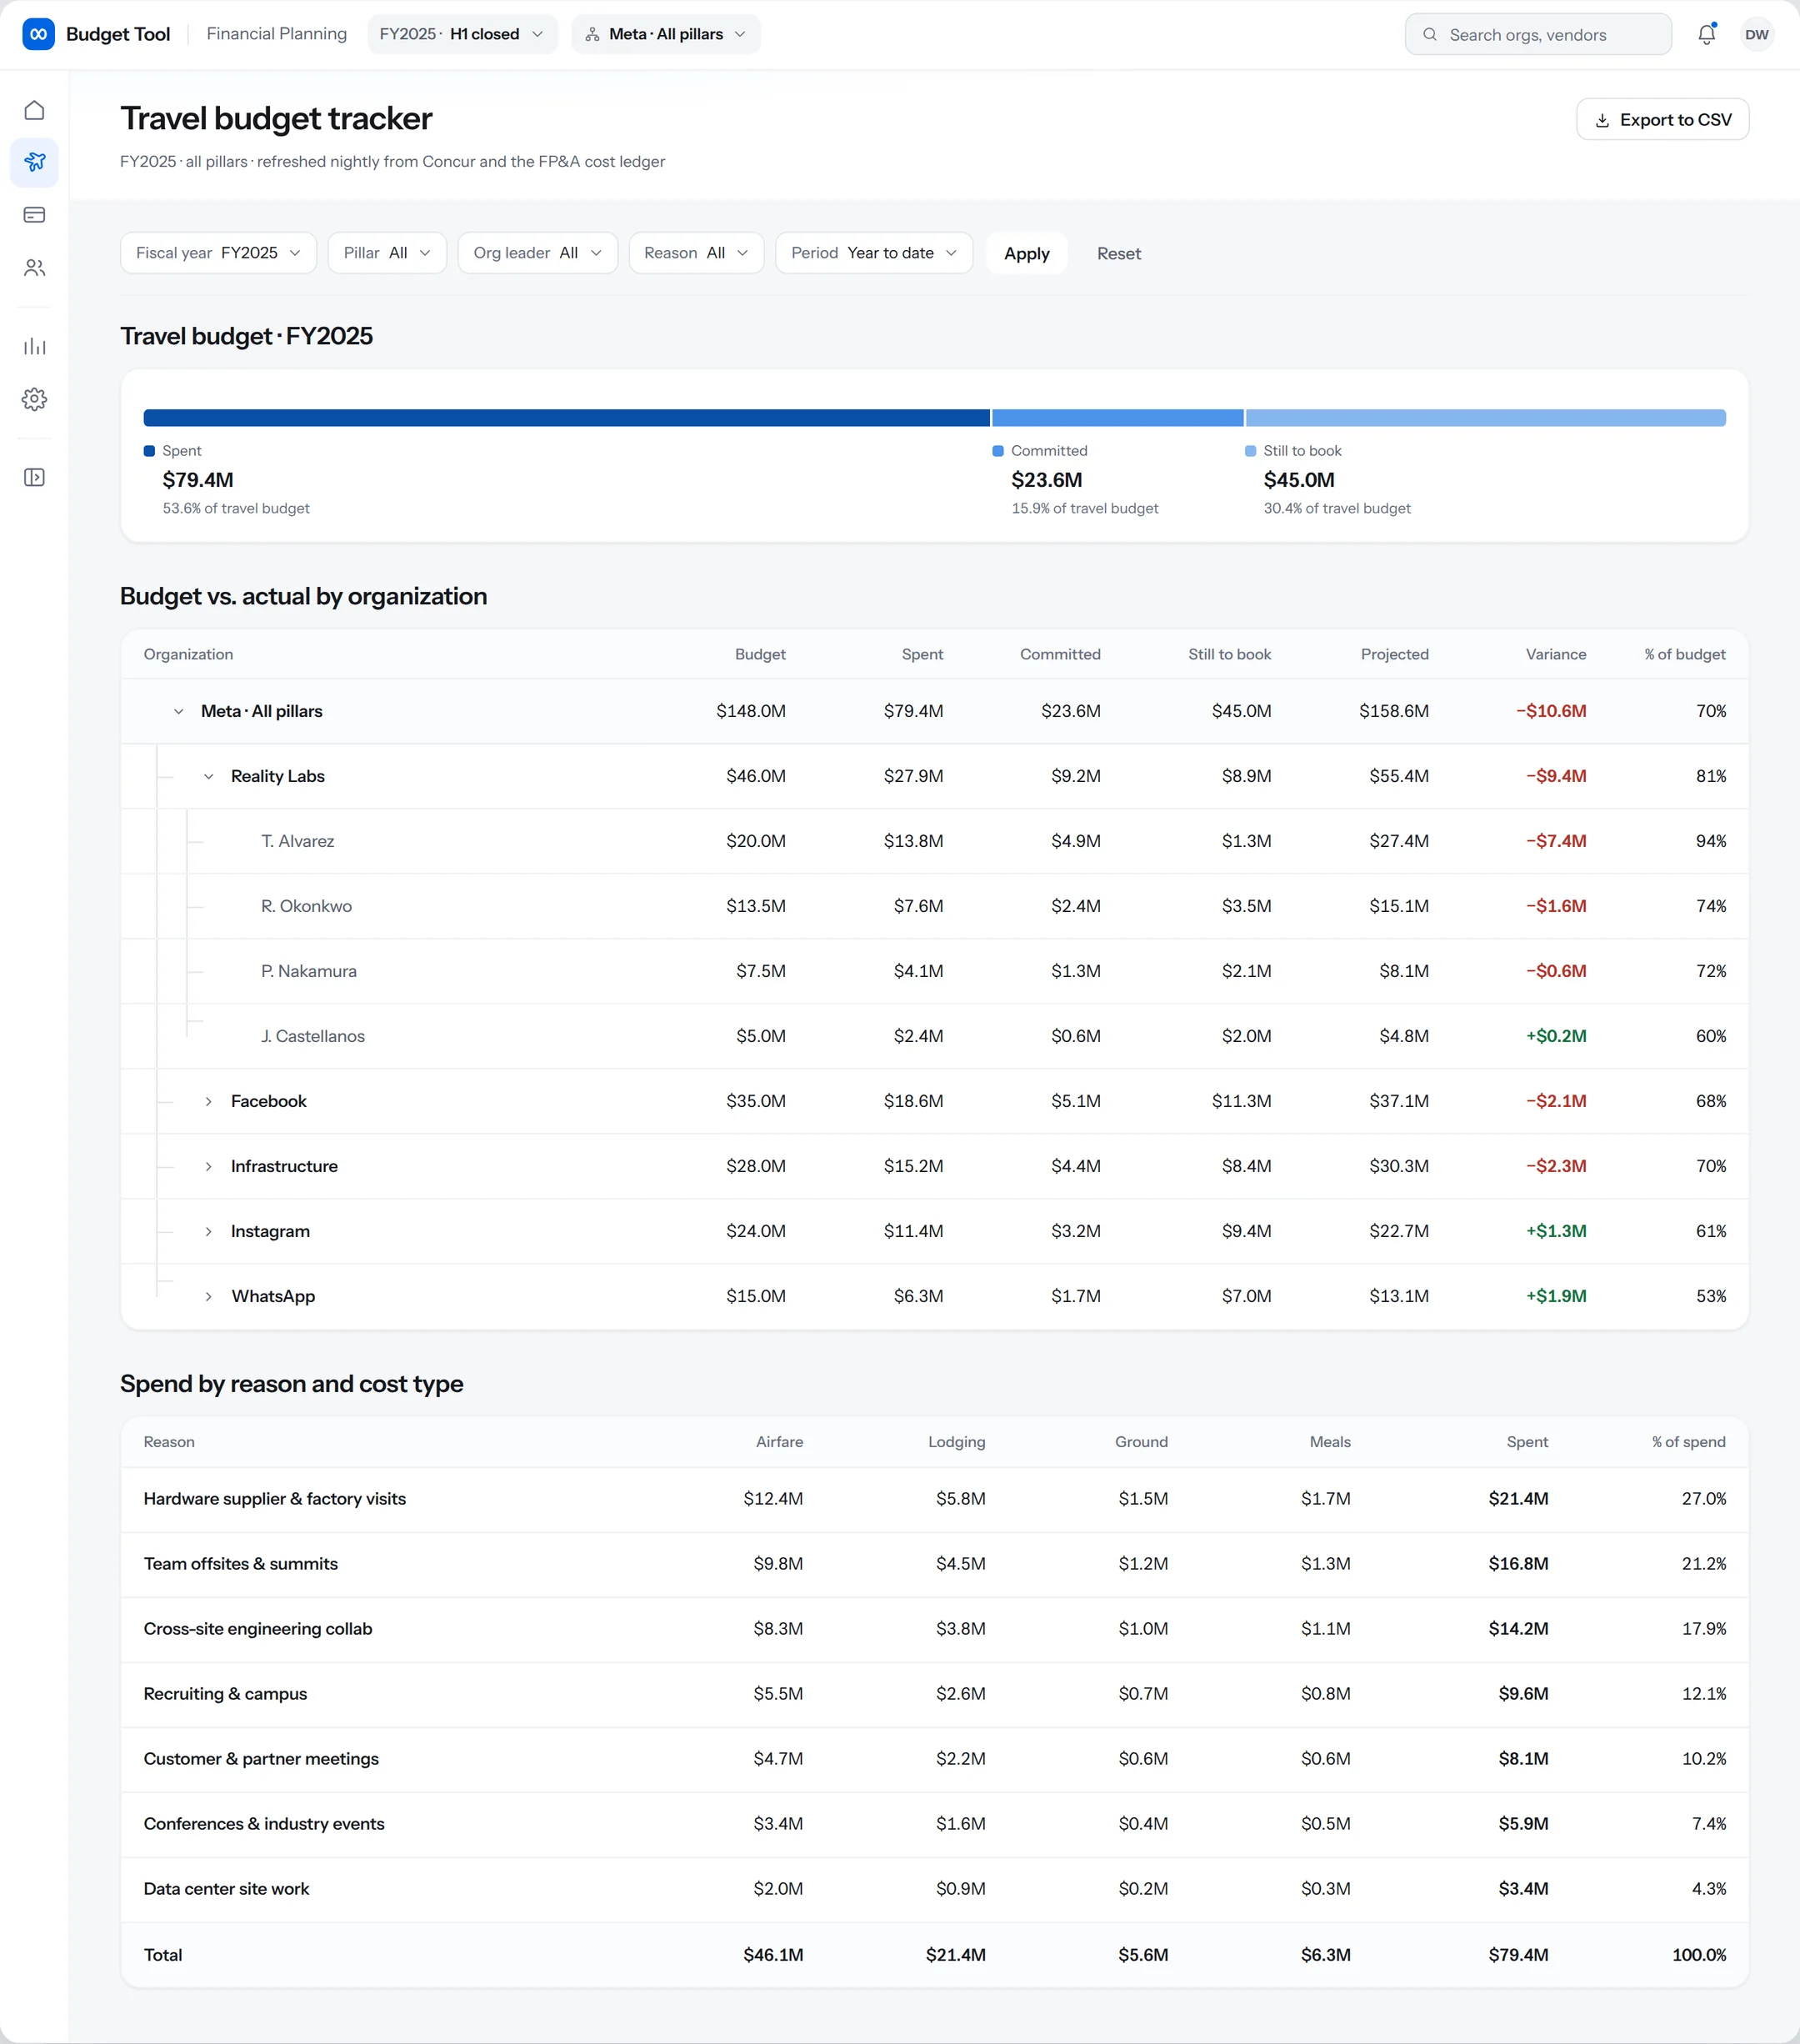The width and height of the screenshot is (1800, 2044).
Task: Open the Period Year to date filter
Action: tap(873, 253)
